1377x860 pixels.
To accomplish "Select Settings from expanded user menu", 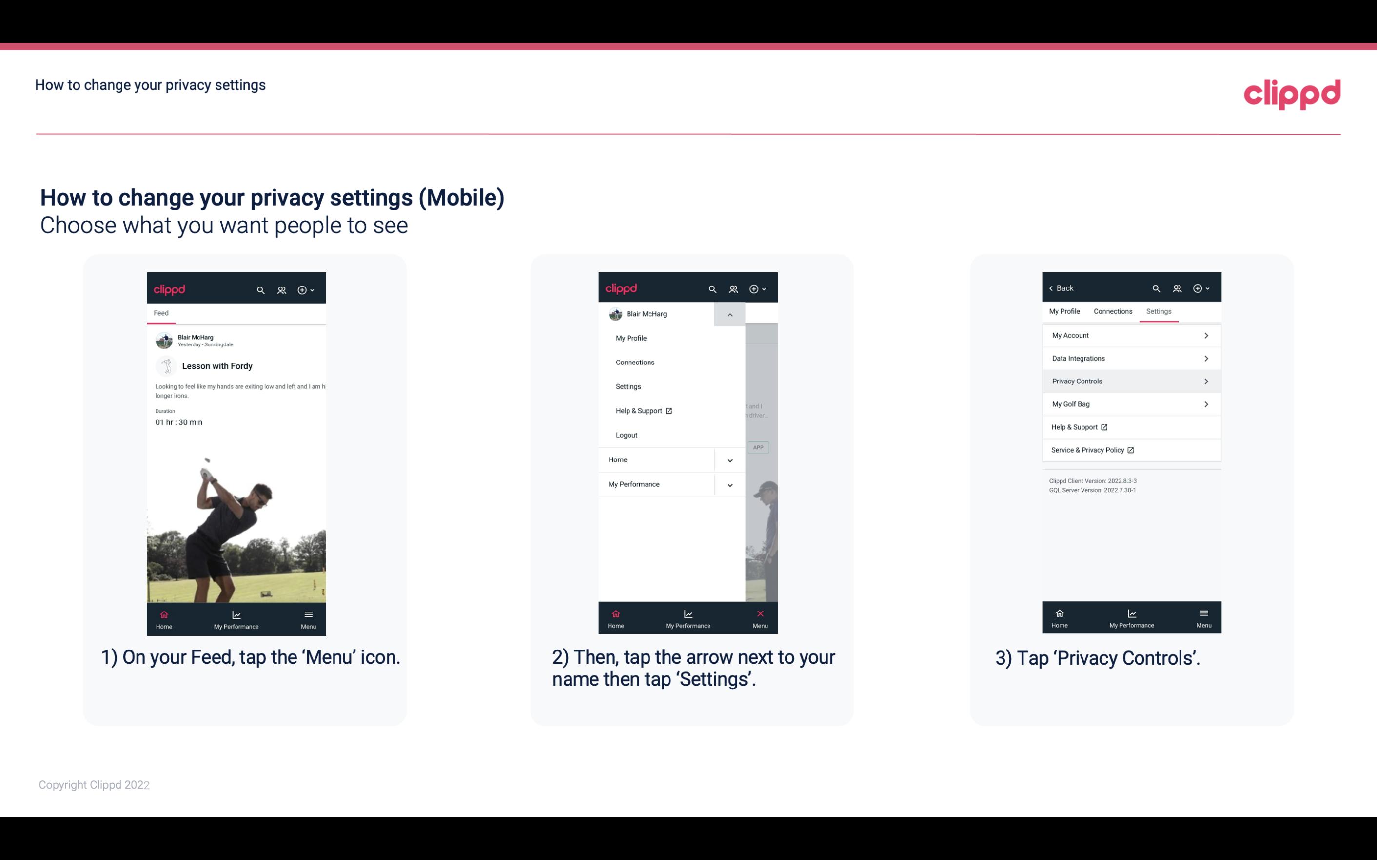I will point(629,386).
